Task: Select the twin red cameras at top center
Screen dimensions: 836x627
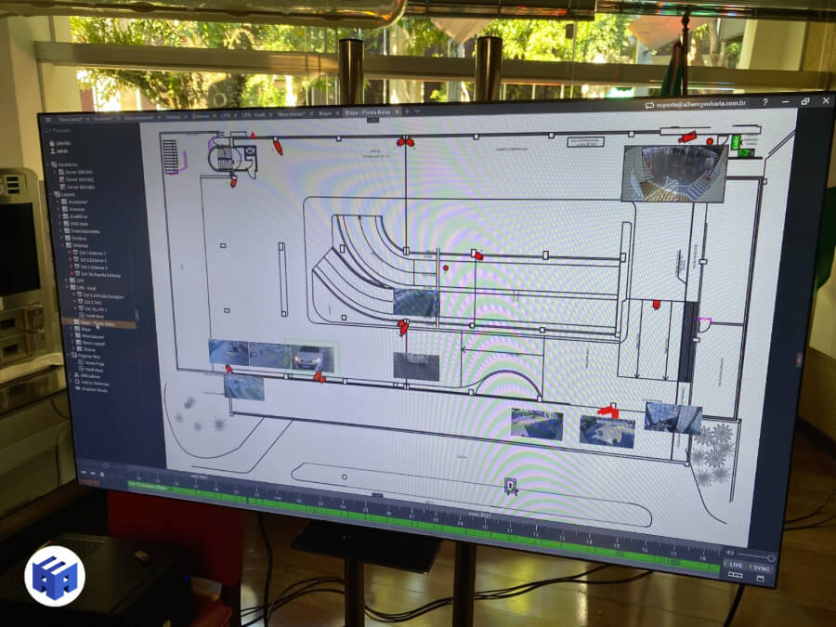Action: click(x=403, y=142)
